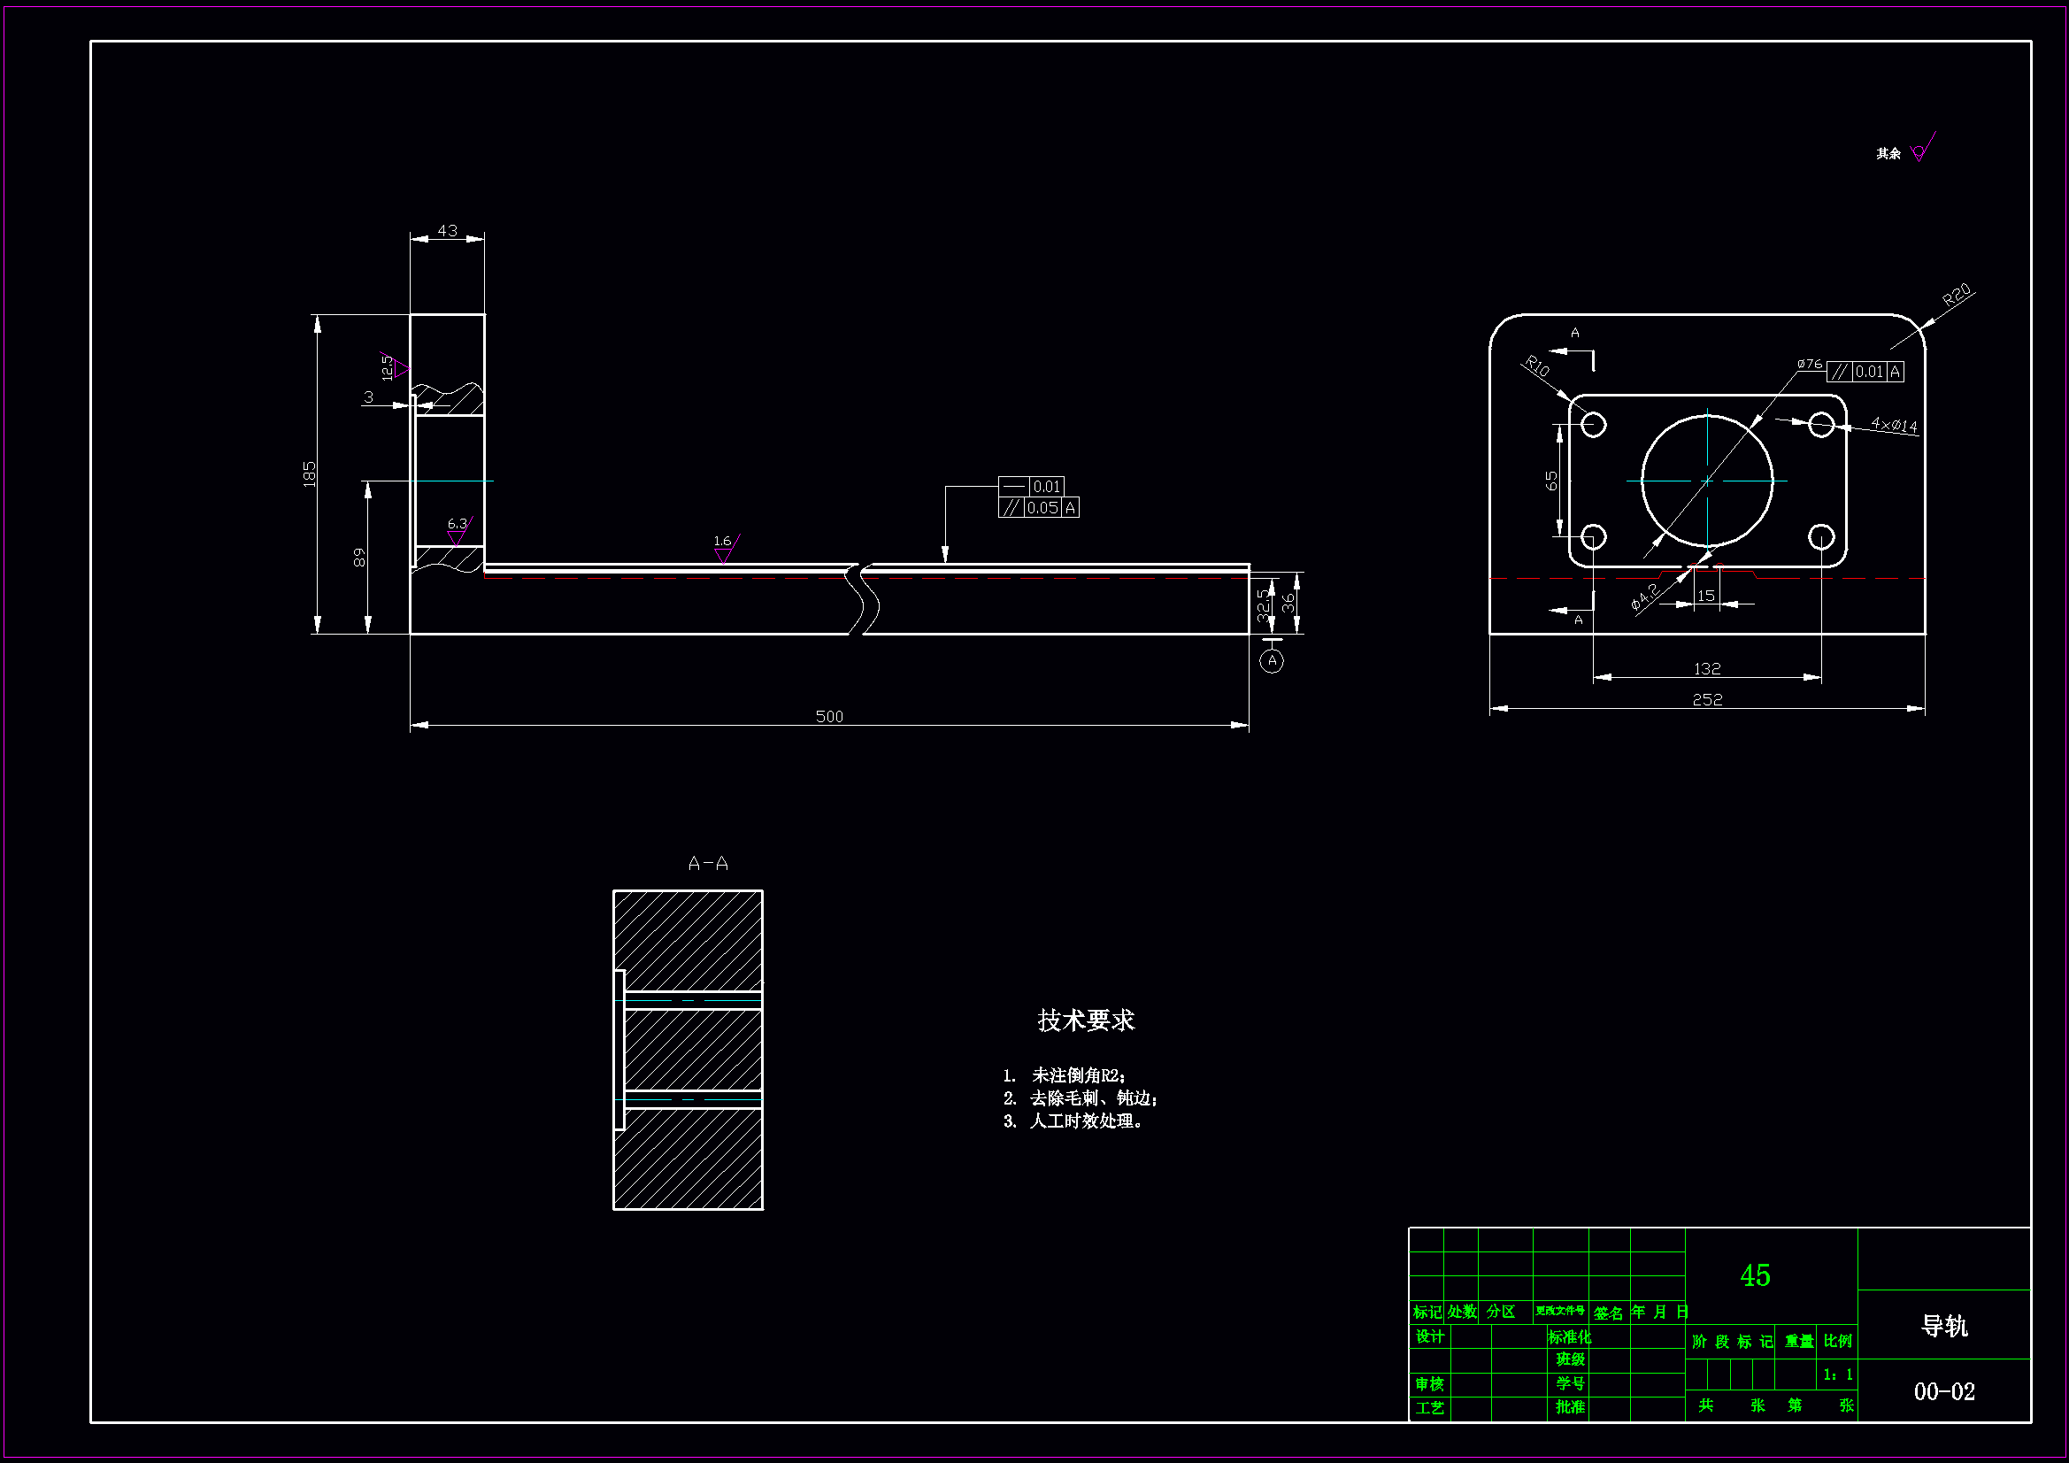Select the 技术要求 heading text
2069x1463 pixels.
pos(1086,1020)
